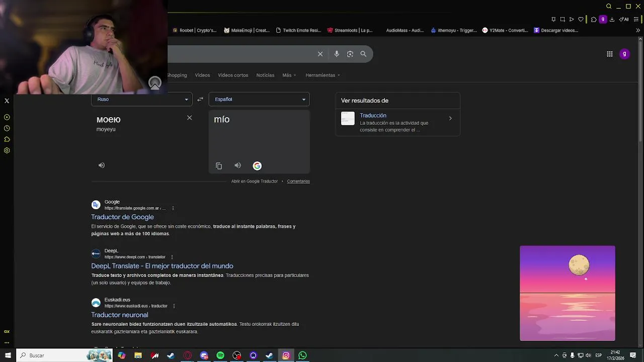
Task: Open more options for the DeepL result
Action: click(172, 257)
